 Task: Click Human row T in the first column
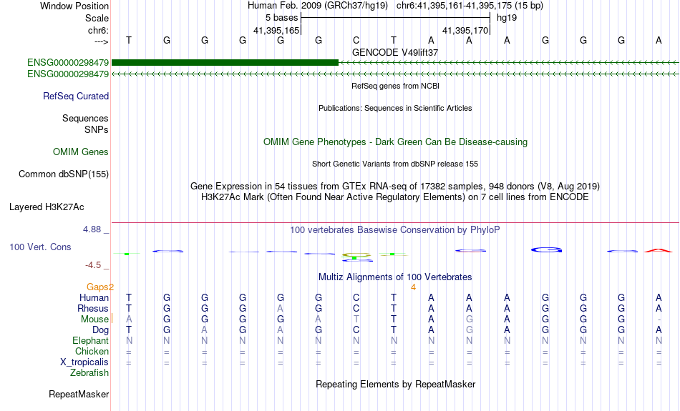coord(129,297)
